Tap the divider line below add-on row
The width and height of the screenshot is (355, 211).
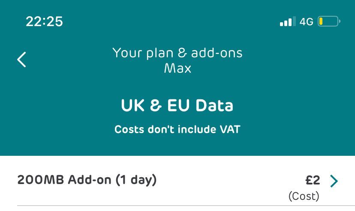(186, 206)
